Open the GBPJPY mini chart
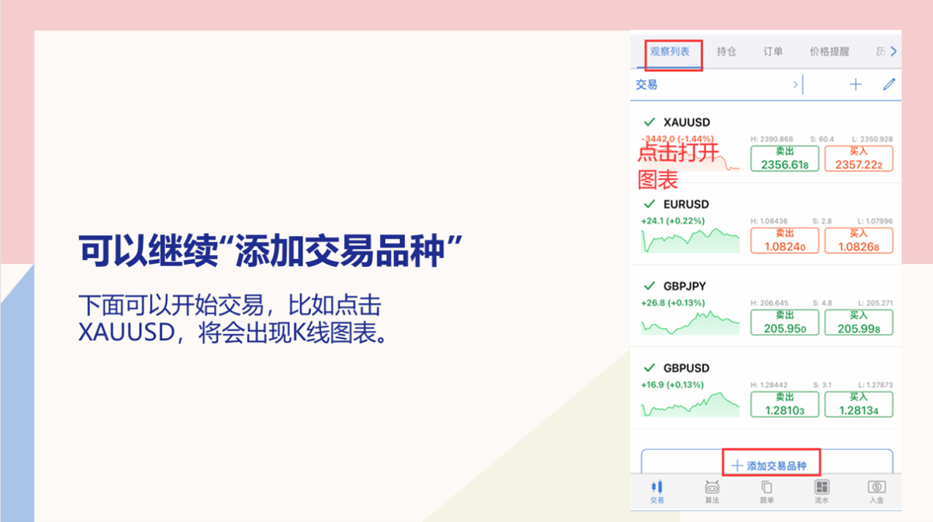Viewport: 933px width, 522px height. (690, 323)
